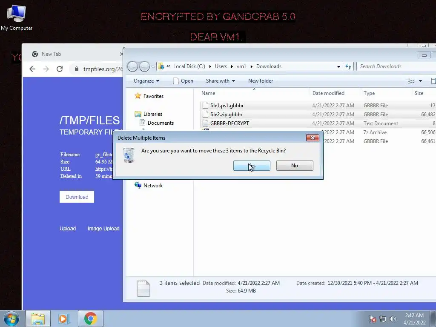Expand the arrow after Users breadcrumb
The height and width of the screenshot is (327, 436).
point(232,66)
